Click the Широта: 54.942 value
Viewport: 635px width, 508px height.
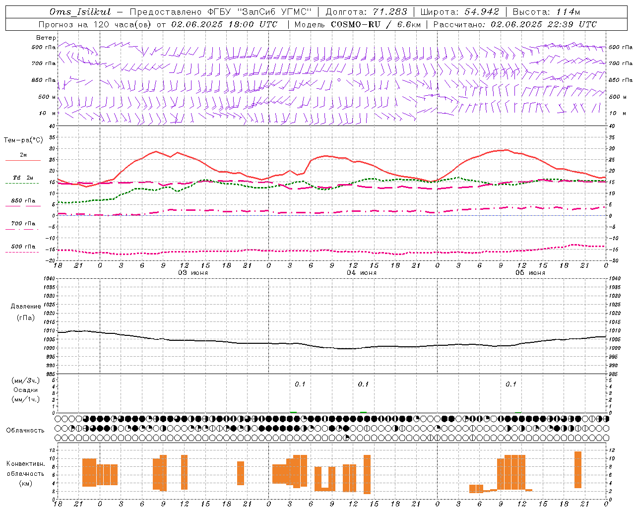pos(459,12)
